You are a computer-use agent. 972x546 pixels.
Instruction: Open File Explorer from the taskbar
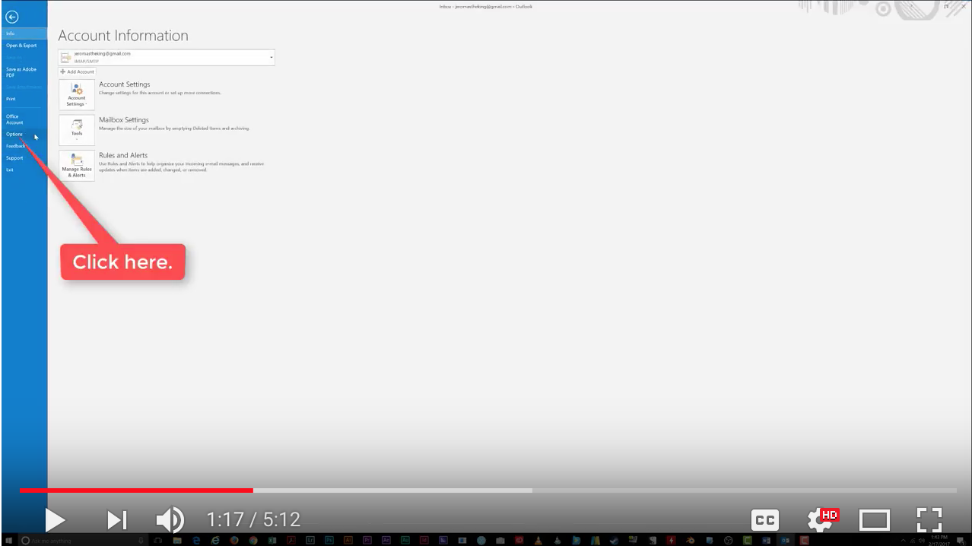176,540
